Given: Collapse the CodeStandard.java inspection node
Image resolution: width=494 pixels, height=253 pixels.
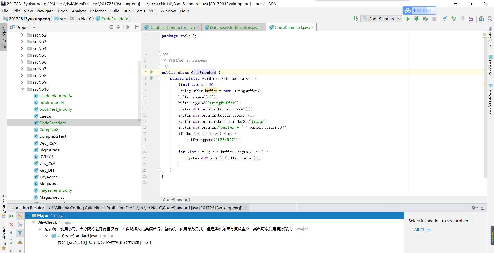Looking at the screenshot, I should 47,236.
